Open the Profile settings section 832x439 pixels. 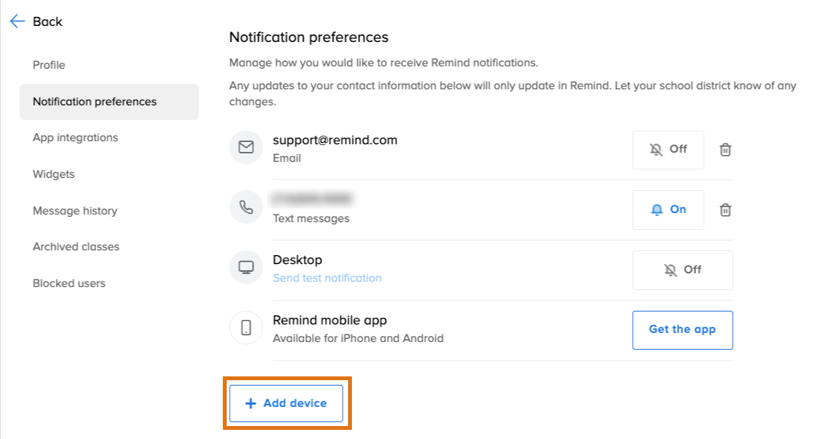[49, 65]
